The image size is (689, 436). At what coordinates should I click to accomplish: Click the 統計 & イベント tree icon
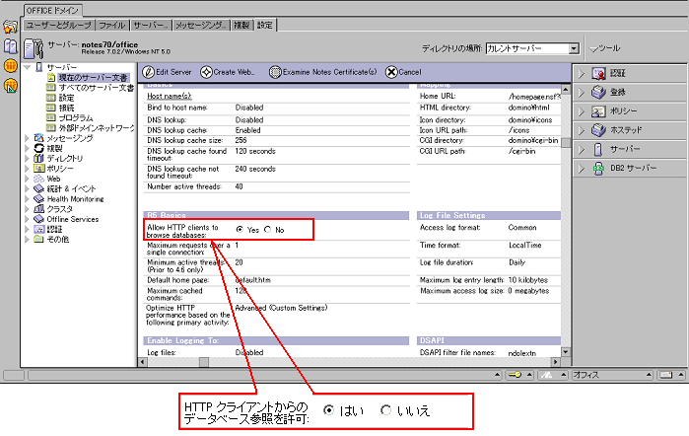click(38, 188)
